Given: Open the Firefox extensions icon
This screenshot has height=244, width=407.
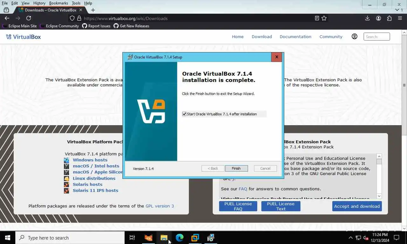Looking at the screenshot, I should coord(389,18).
